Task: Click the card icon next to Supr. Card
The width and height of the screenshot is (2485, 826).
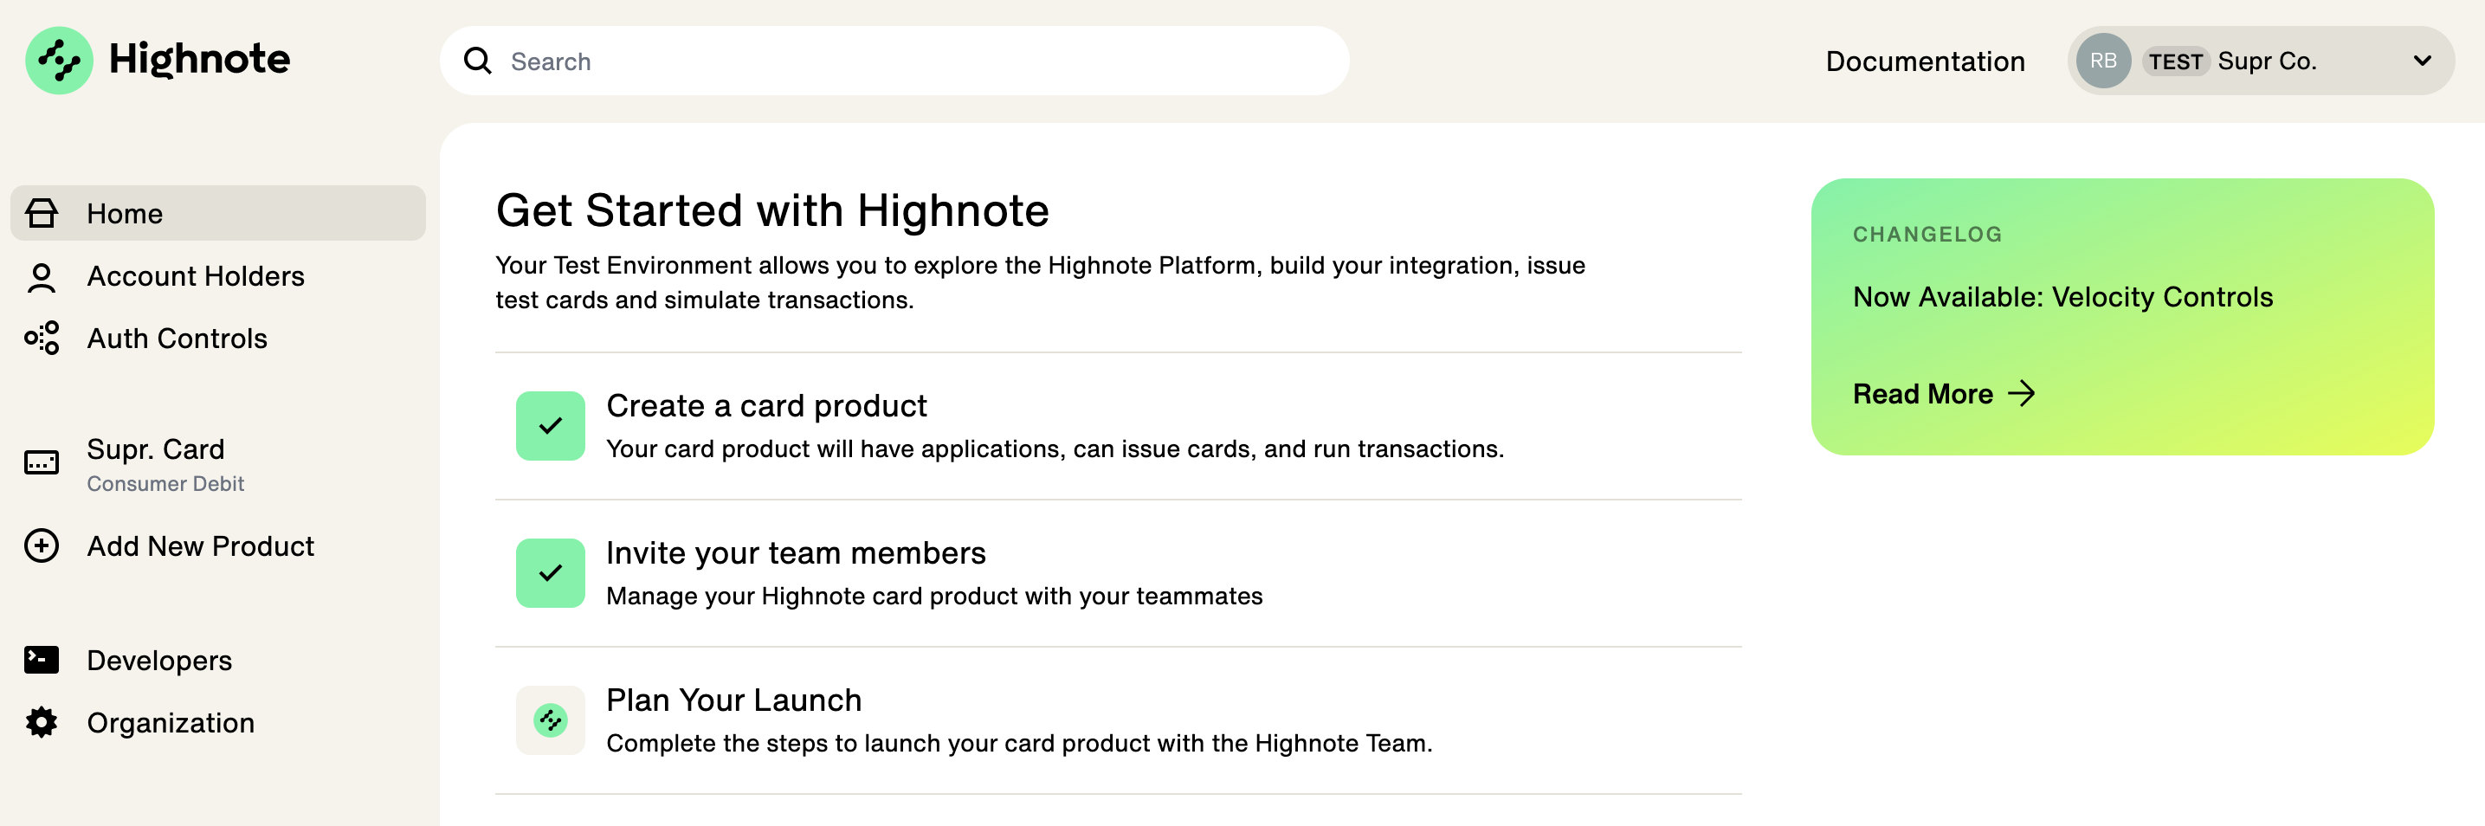Action: pyautogui.click(x=41, y=463)
